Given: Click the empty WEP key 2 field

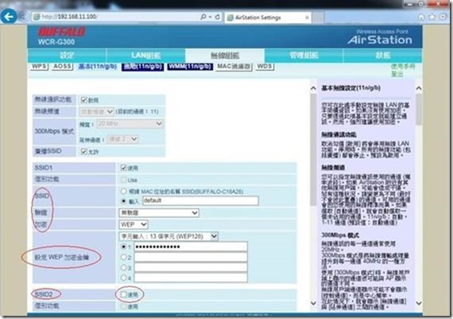Looking at the screenshot, I should point(191,257).
